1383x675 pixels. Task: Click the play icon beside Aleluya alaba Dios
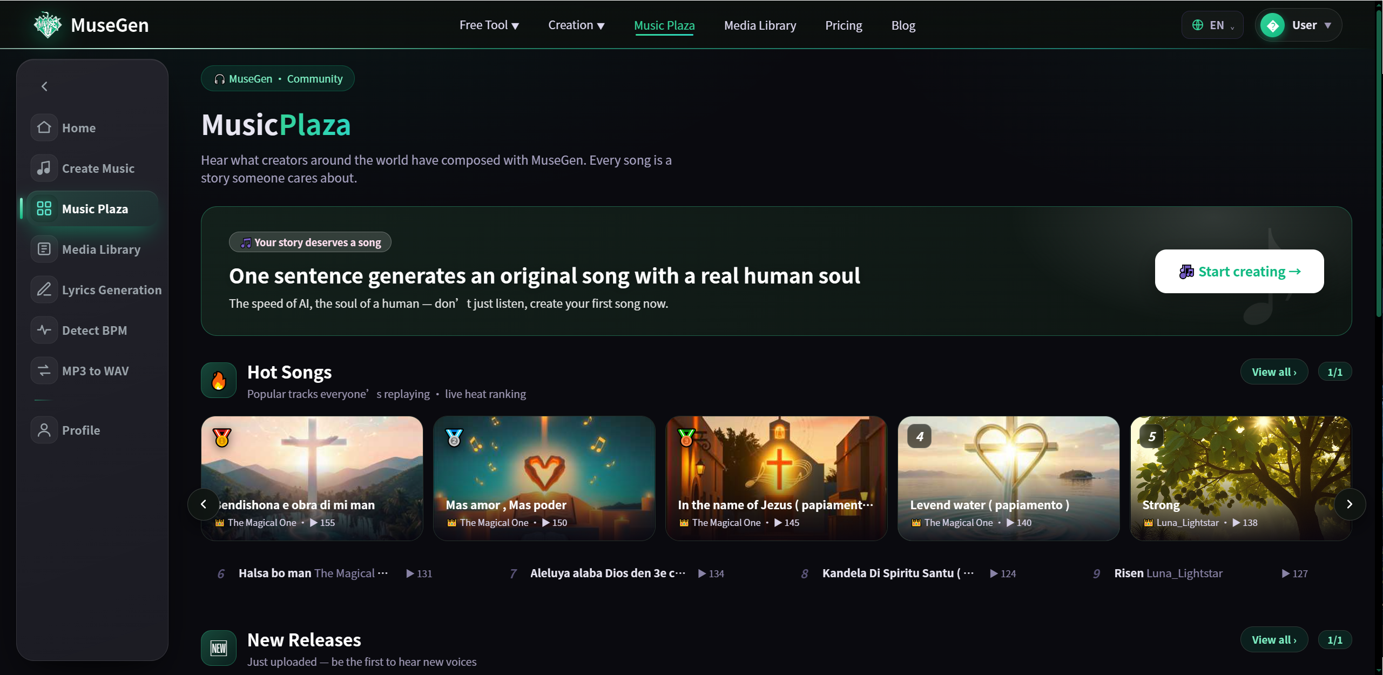click(x=702, y=573)
